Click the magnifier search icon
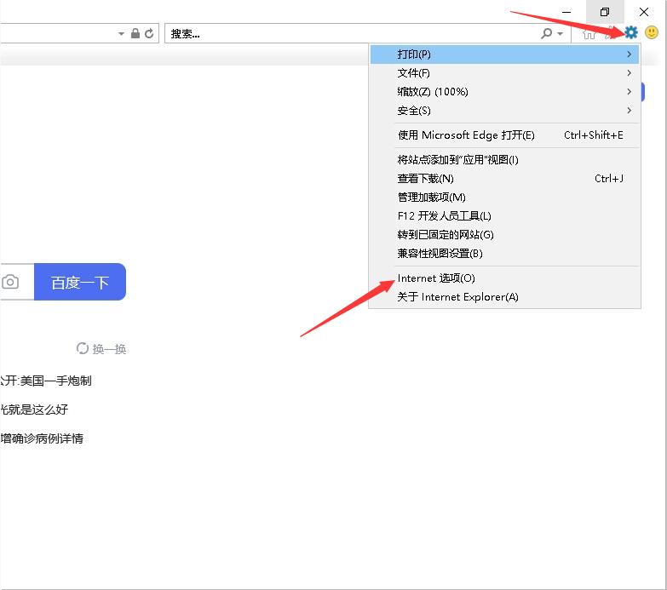 point(547,33)
